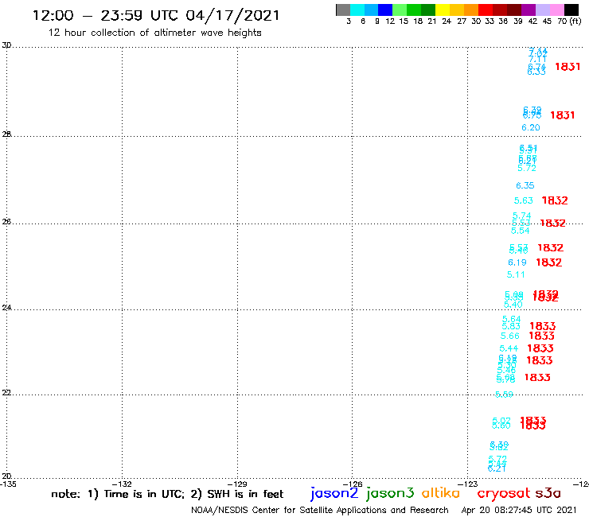
Task: Click the wave height value '5.54'
Action: coord(520,231)
